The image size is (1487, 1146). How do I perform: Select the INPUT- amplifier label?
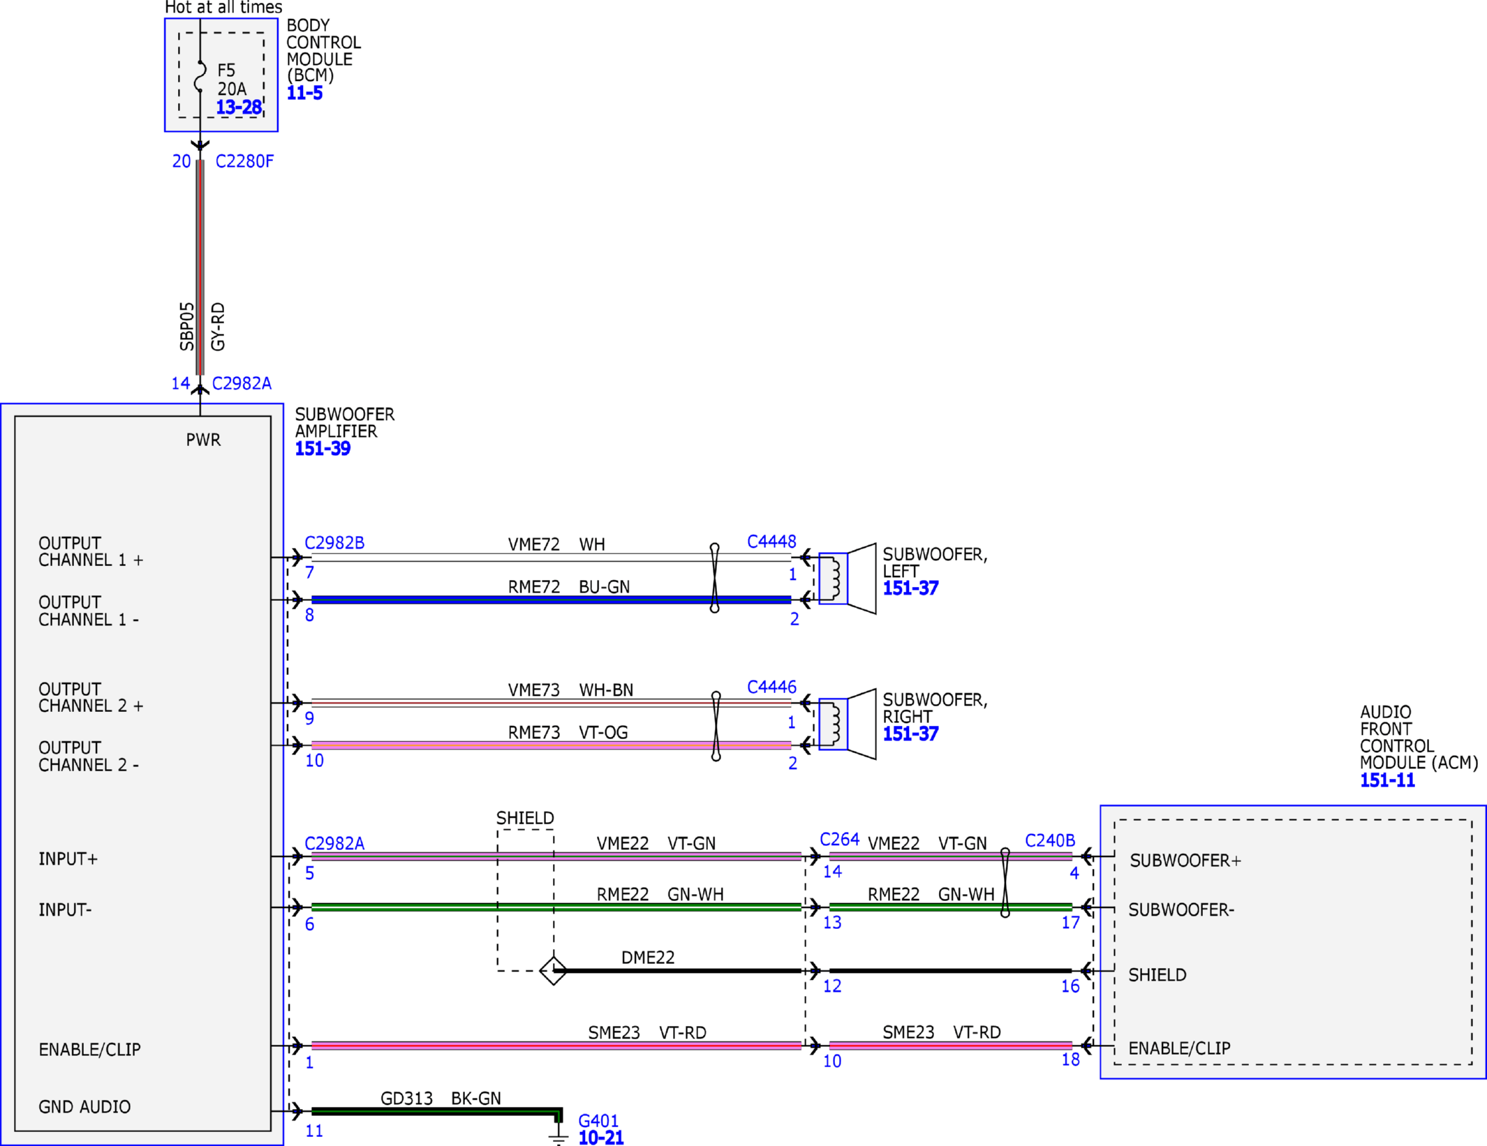coord(65,910)
